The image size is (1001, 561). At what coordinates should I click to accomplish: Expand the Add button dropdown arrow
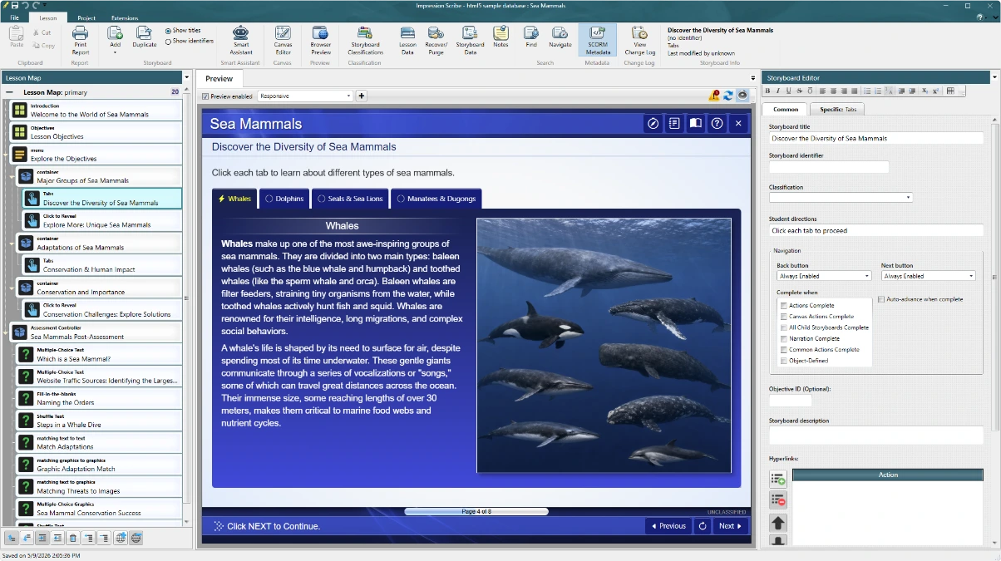tap(115, 51)
